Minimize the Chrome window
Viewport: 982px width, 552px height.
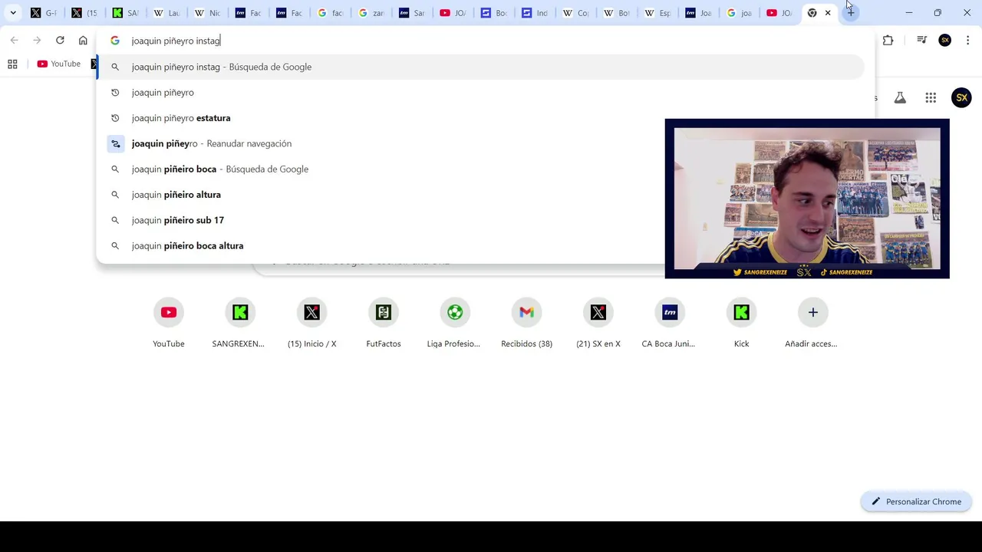click(x=909, y=13)
